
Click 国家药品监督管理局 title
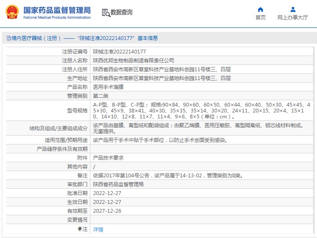[57, 10]
